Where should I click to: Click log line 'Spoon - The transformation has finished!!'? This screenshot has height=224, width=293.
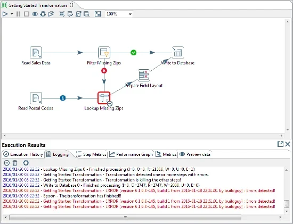(62, 196)
